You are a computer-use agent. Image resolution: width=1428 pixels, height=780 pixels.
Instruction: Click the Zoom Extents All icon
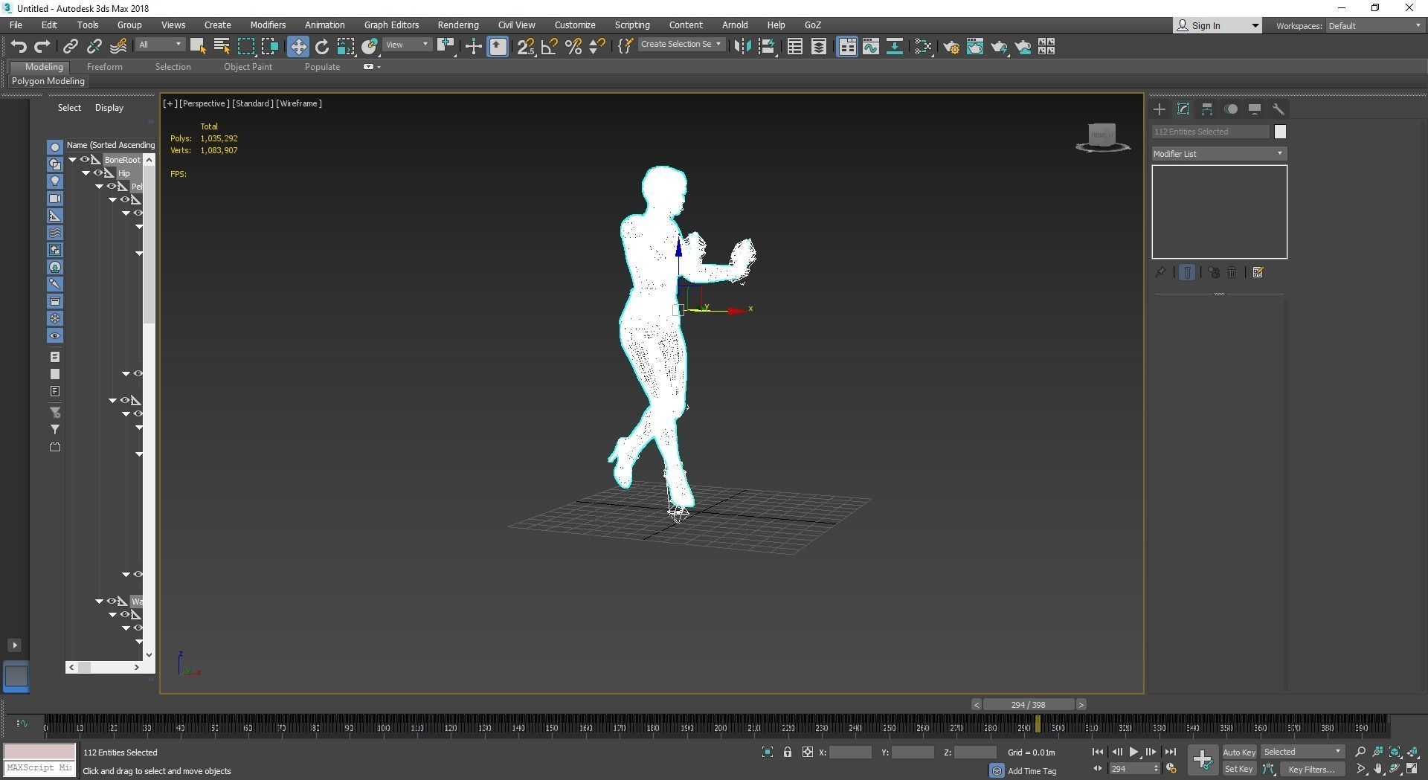coord(1412,752)
